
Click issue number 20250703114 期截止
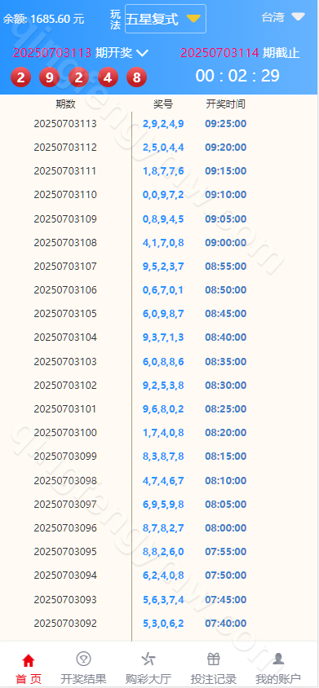click(240, 53)
